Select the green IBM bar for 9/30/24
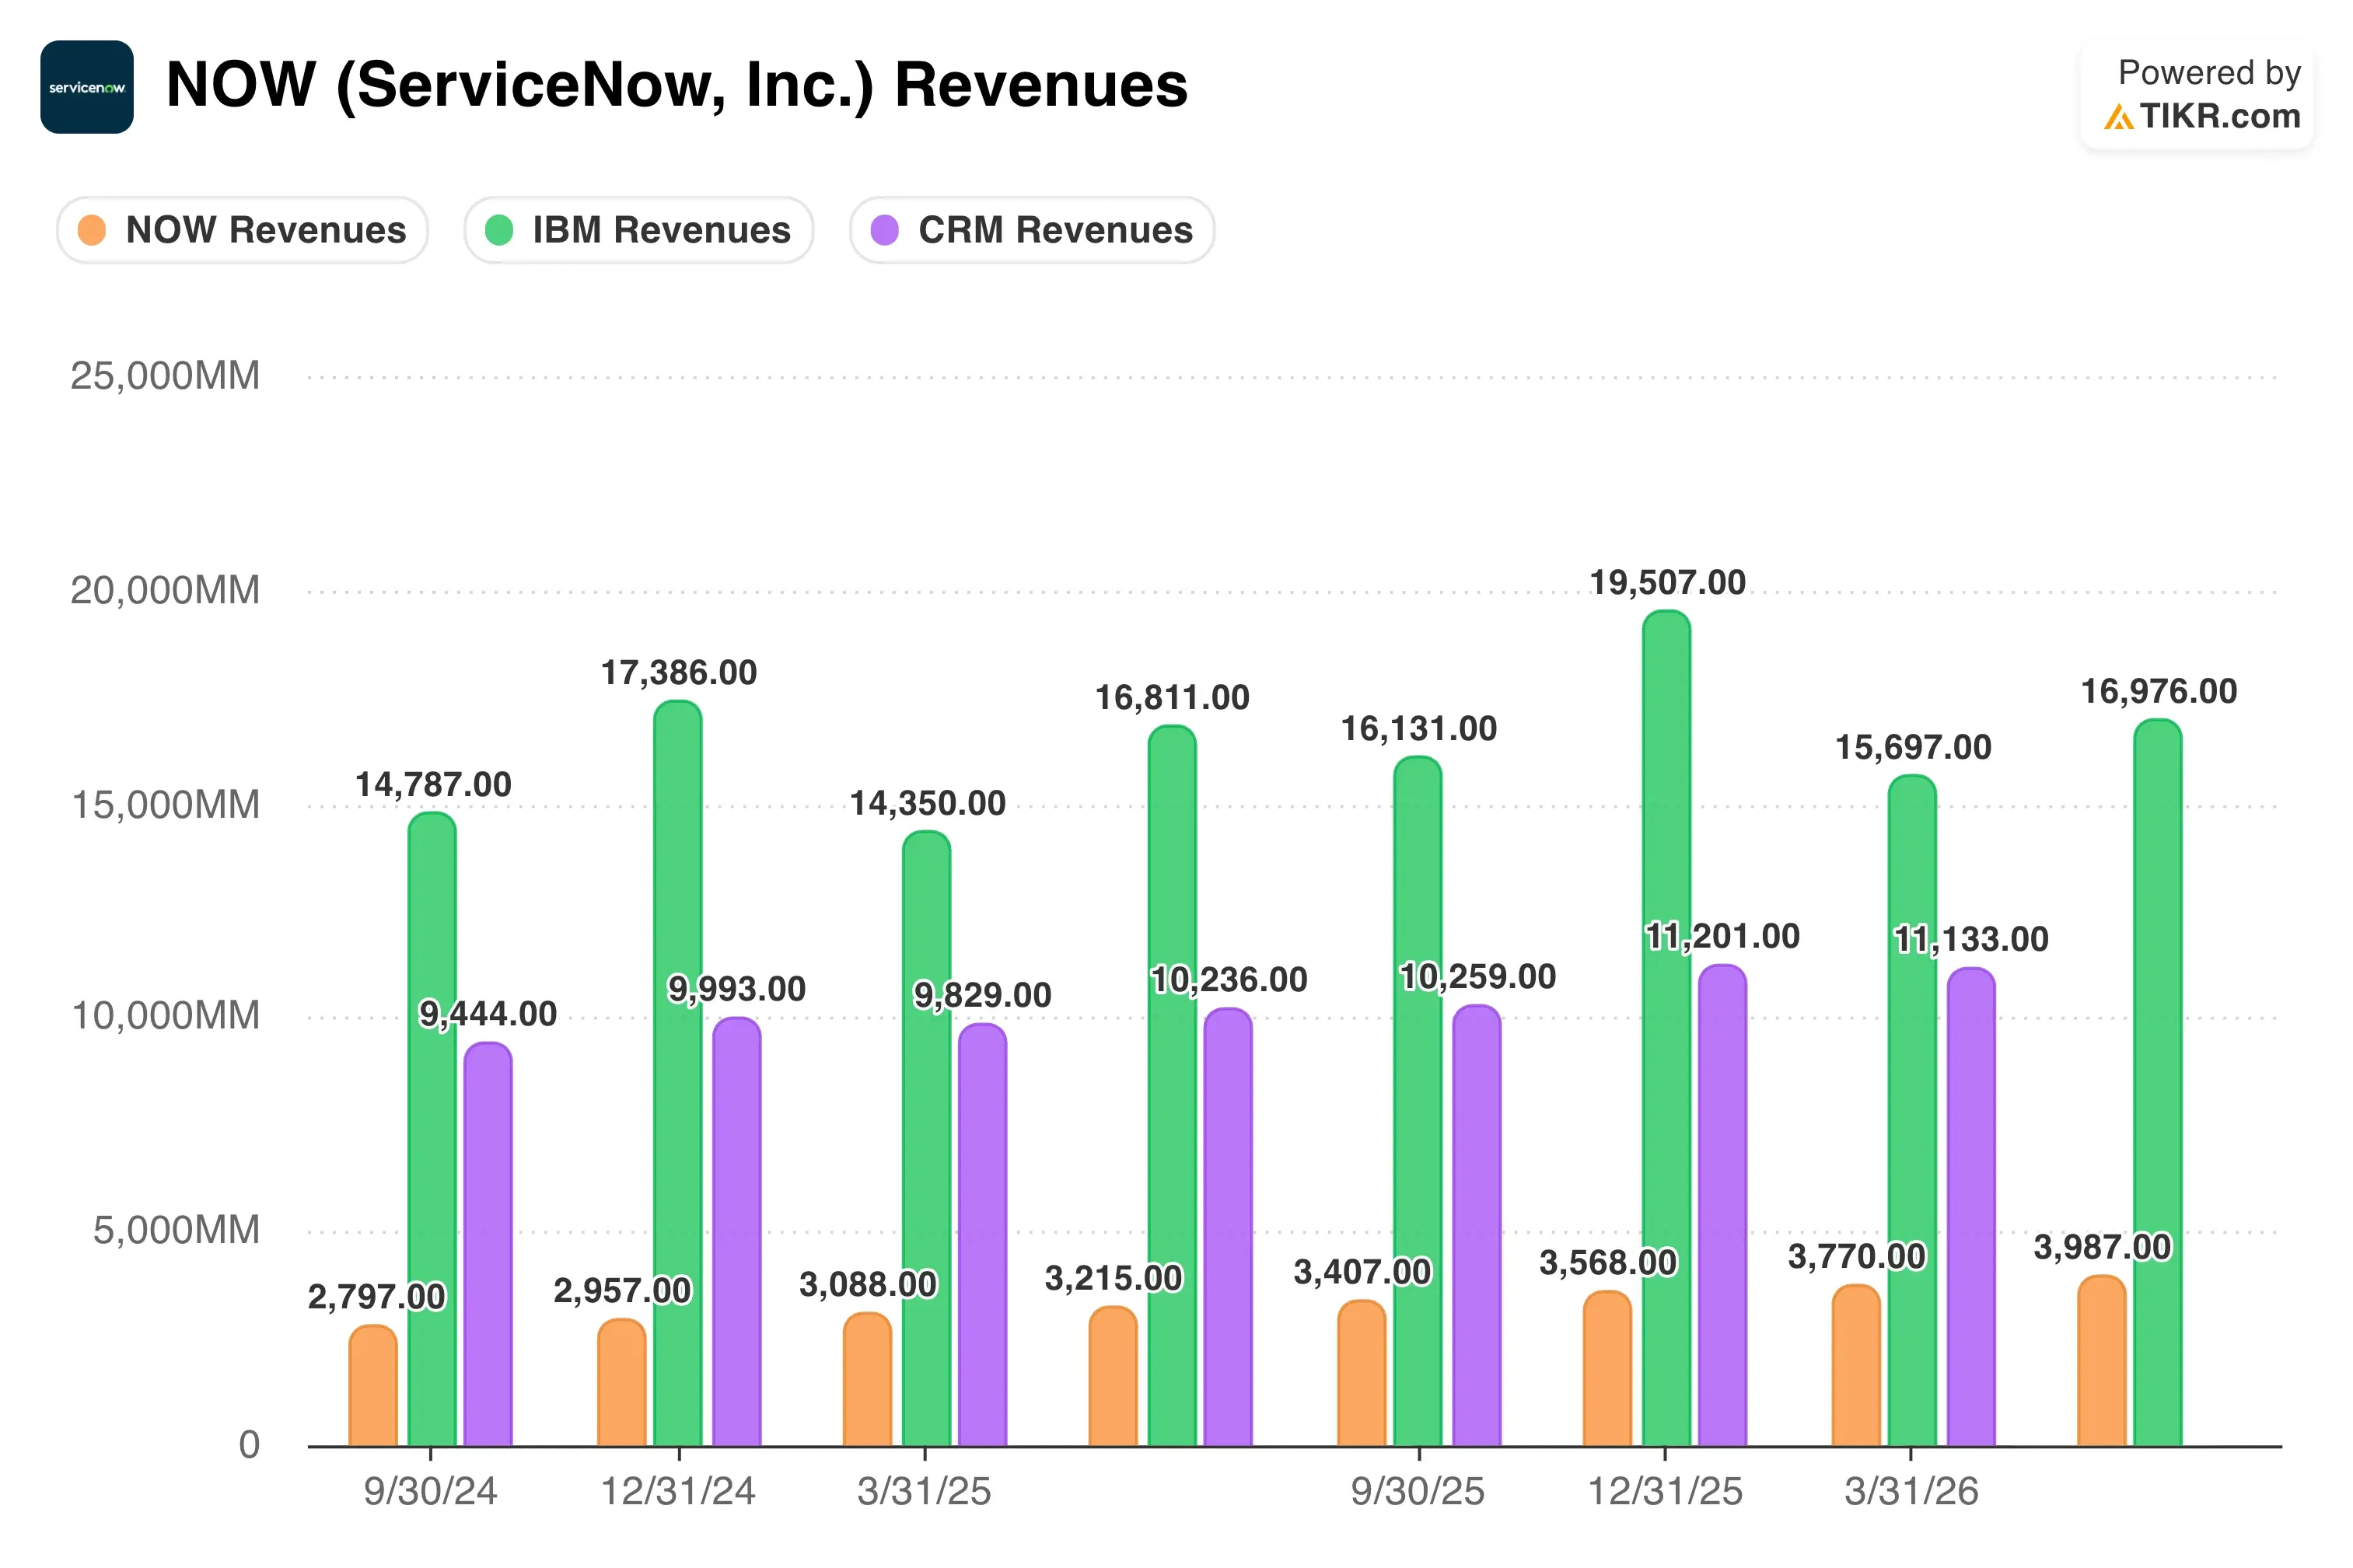 coord(432,1129)
